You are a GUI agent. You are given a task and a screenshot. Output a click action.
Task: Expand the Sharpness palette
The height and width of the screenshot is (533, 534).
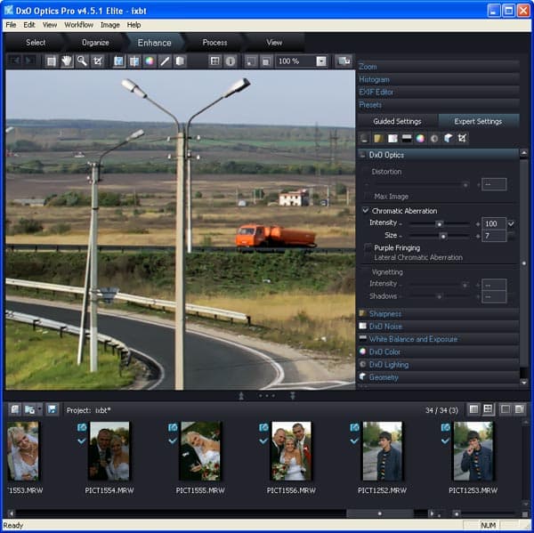pyautogui.click(x=438, y=314)
